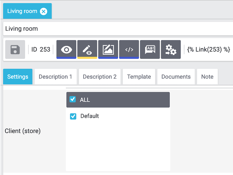
Task: Go to the Description 2 tab
Action: click(x=100, y=77)
